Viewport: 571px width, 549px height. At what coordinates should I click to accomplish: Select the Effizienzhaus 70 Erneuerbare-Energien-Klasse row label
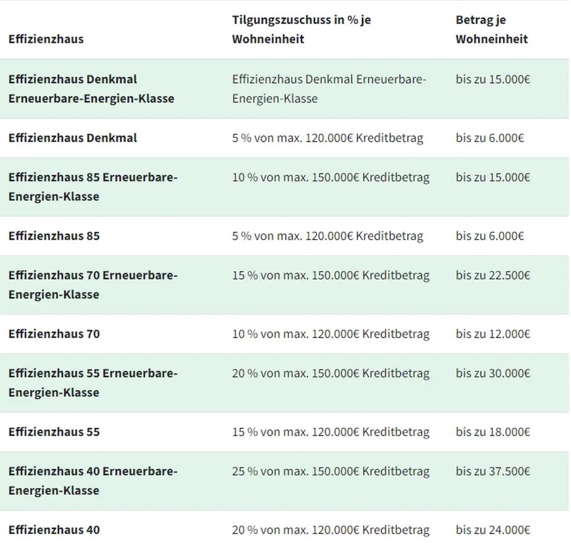(x=93, y=285)
